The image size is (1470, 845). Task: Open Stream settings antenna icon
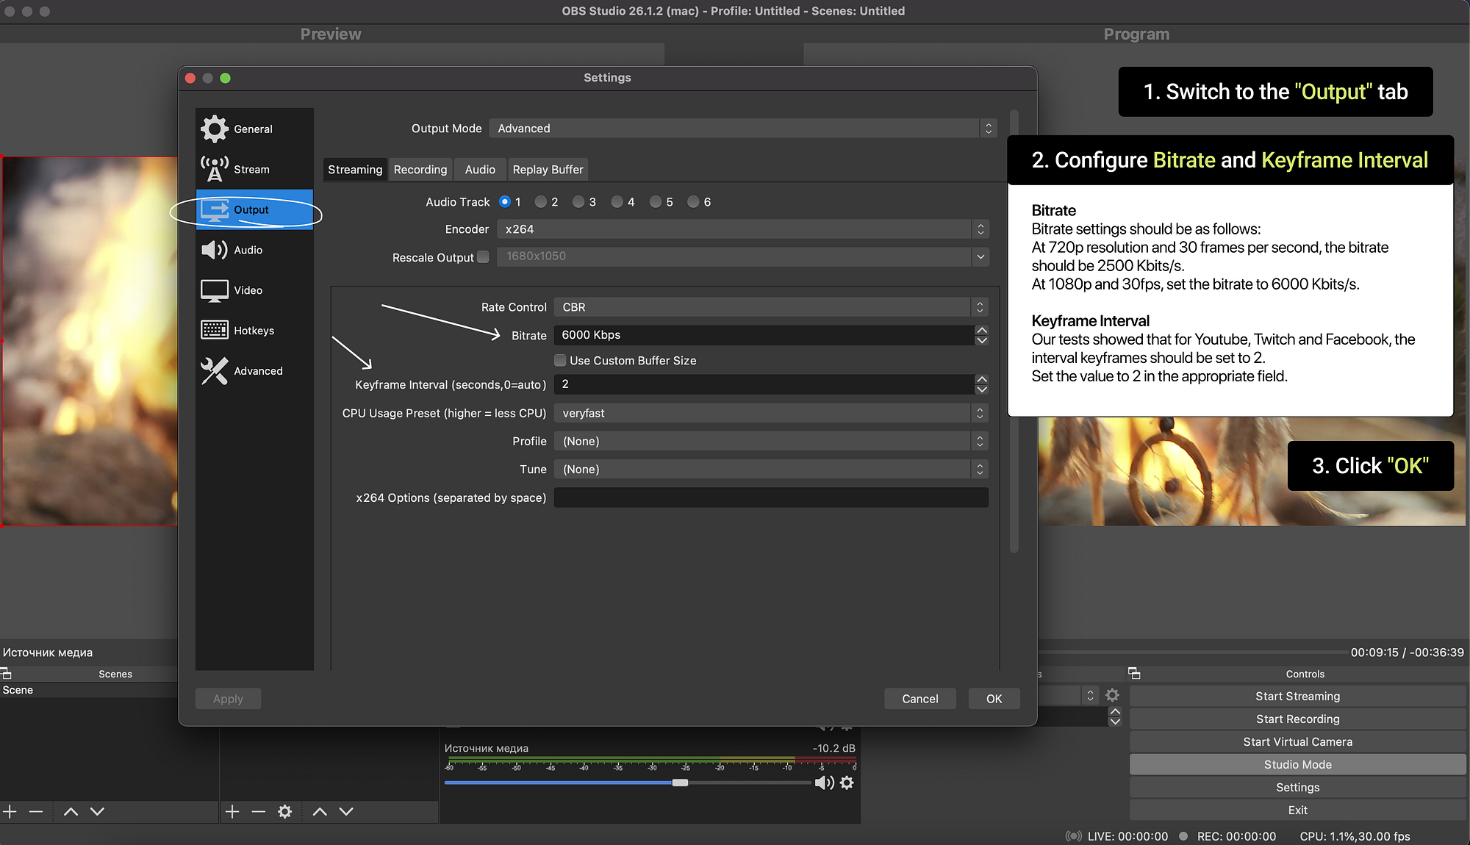pyautogui.click(x=215, y=169)
